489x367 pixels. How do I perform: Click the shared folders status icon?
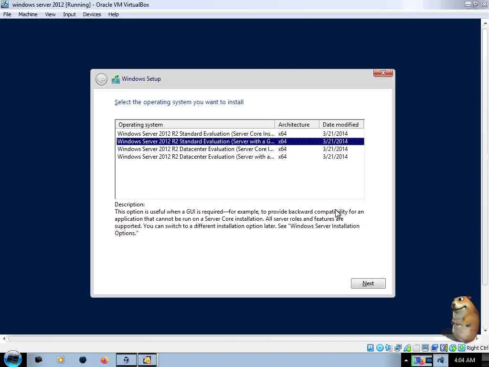click(x=416, y=348)
